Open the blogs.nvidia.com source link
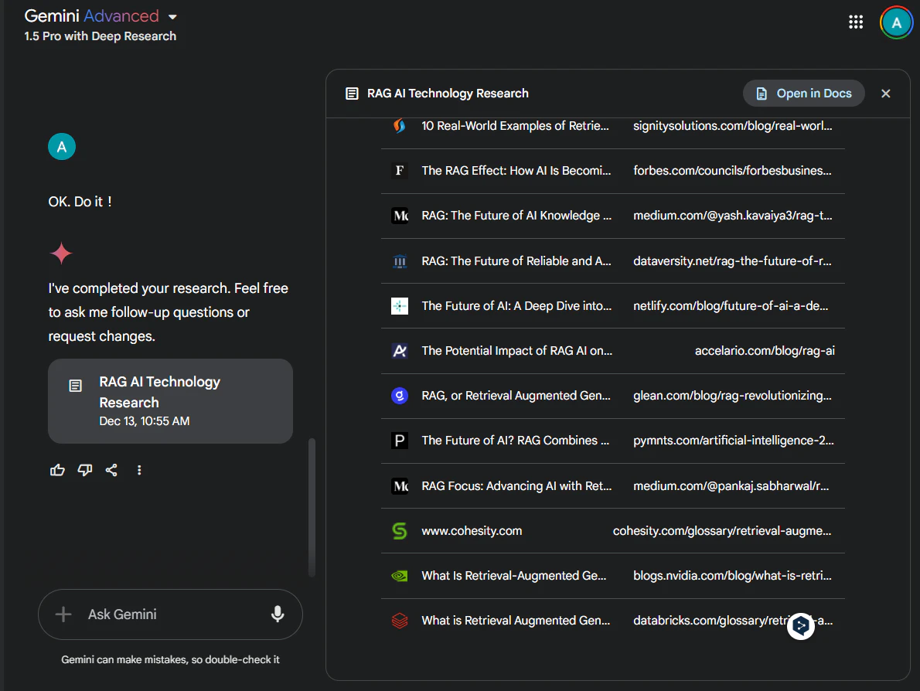Image resolution: width=920 pixels, height=691 pixels. pos(732,576)
